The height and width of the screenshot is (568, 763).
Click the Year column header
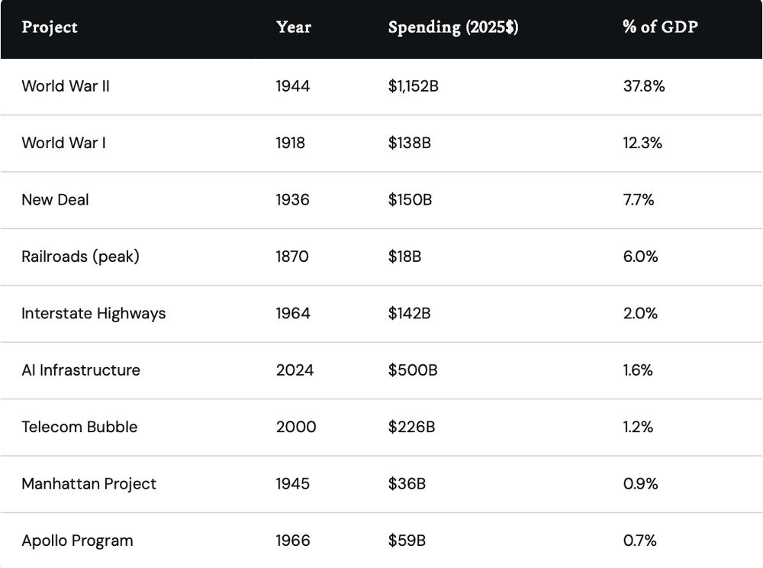click(294, 27)
